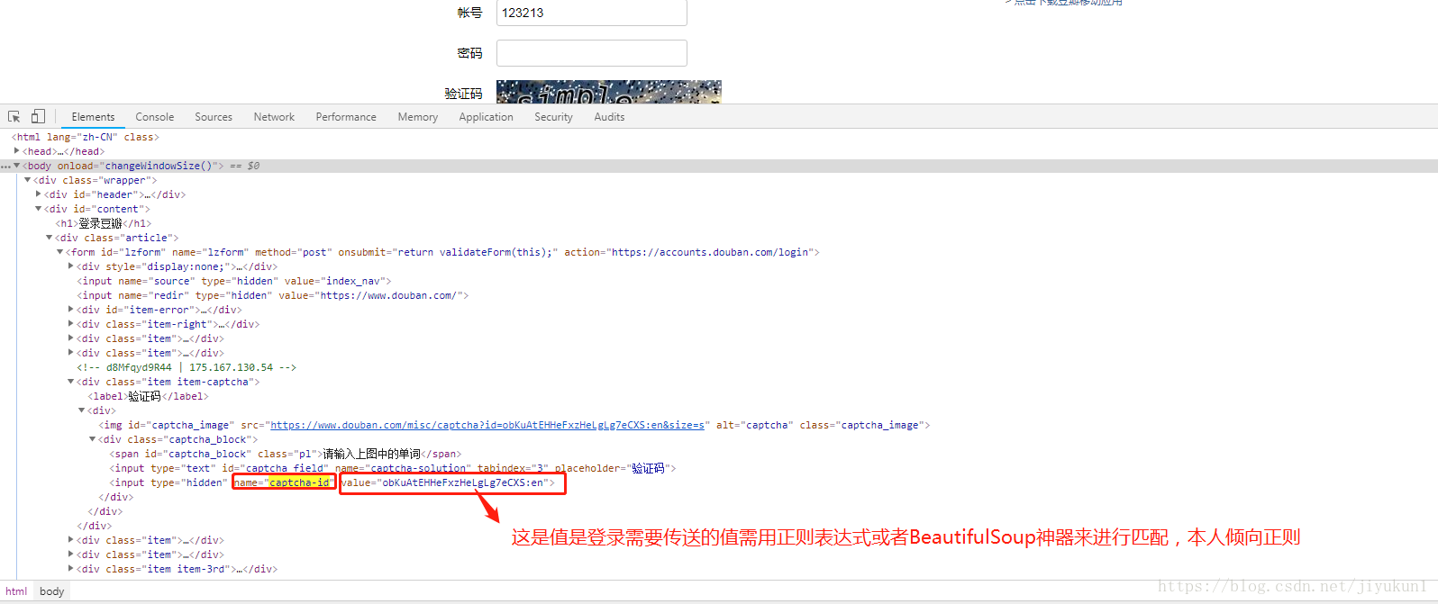Toggle the device toolbar icon
Image resolution: width=1438 pixels, height=604 pixels.
click(38, 116)
